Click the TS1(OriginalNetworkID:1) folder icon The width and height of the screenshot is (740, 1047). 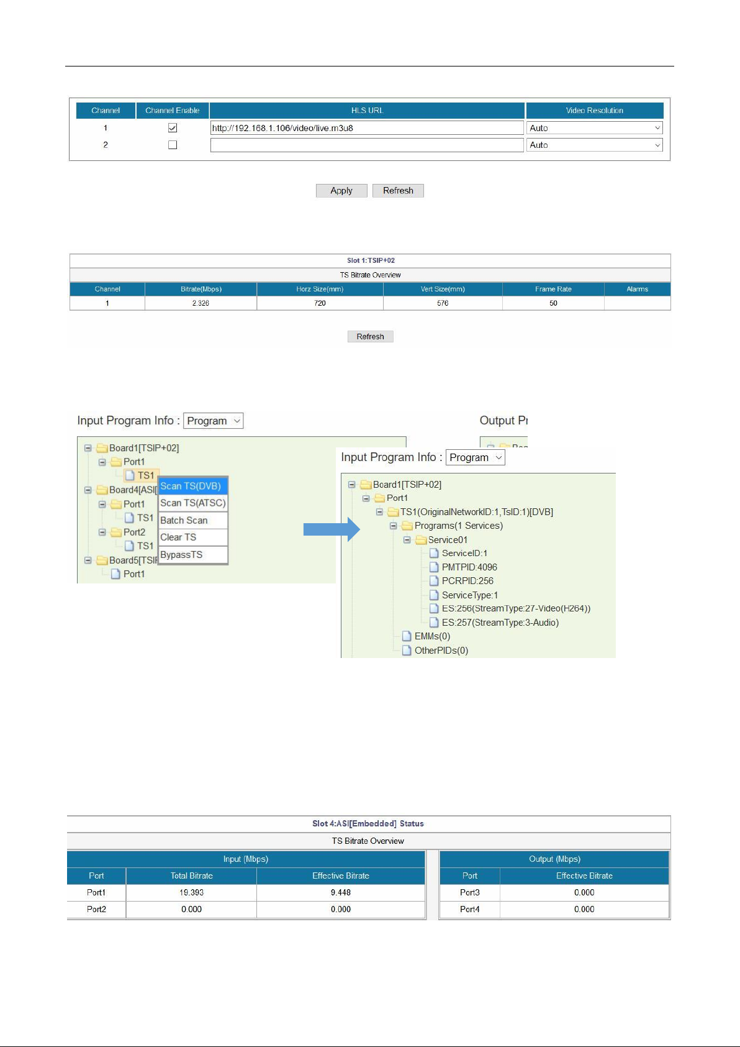(x=393, y=512)
